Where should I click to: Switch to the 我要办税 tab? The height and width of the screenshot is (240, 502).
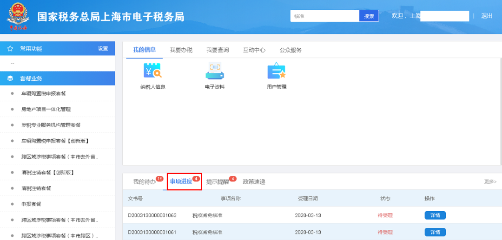(x=181, y=50)
